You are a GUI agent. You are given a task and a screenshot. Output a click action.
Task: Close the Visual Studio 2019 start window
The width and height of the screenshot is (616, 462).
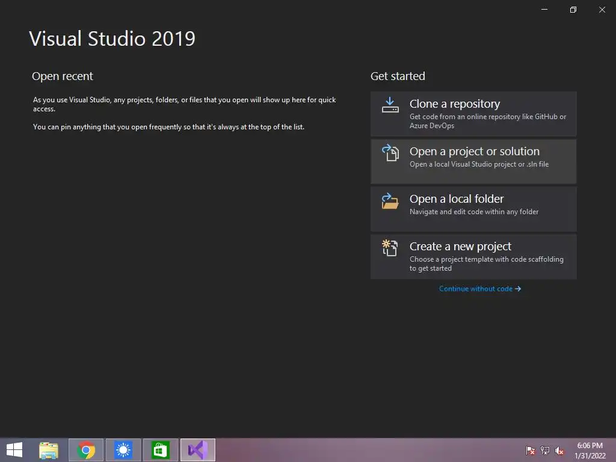tap(602, 10)
